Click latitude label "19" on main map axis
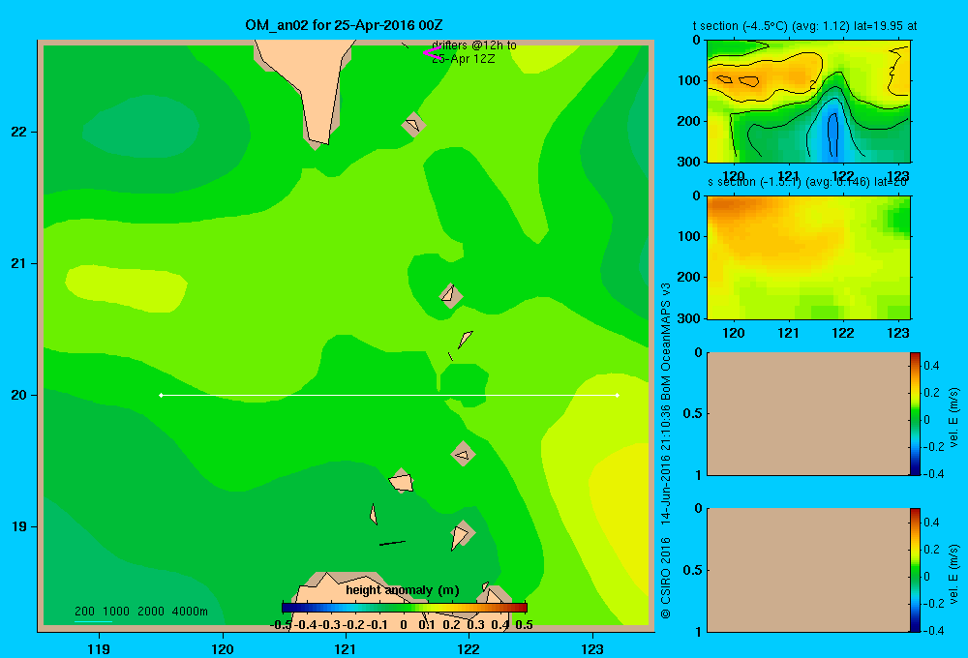Image resolution: width=968 pixels, height=658 pixels. [x=18, y=526]
